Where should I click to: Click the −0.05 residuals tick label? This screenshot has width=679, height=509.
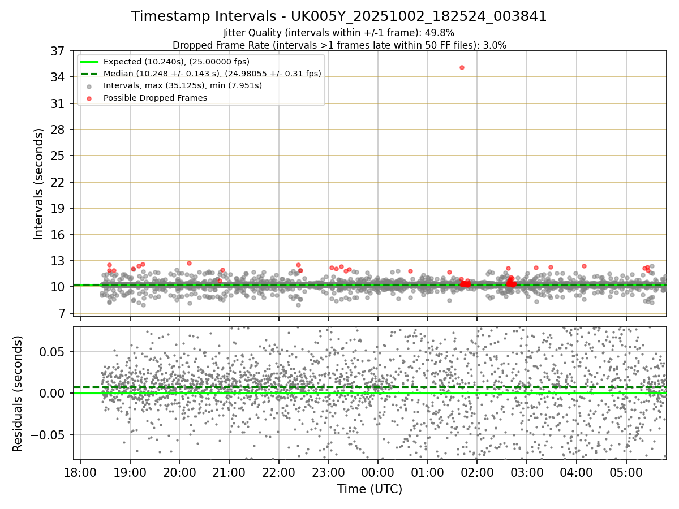click(x=48, y=435)
